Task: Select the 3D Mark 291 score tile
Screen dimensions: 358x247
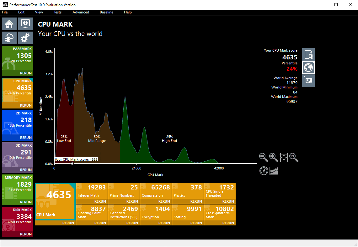Action: pyautogui.click(x=18, y=155)
